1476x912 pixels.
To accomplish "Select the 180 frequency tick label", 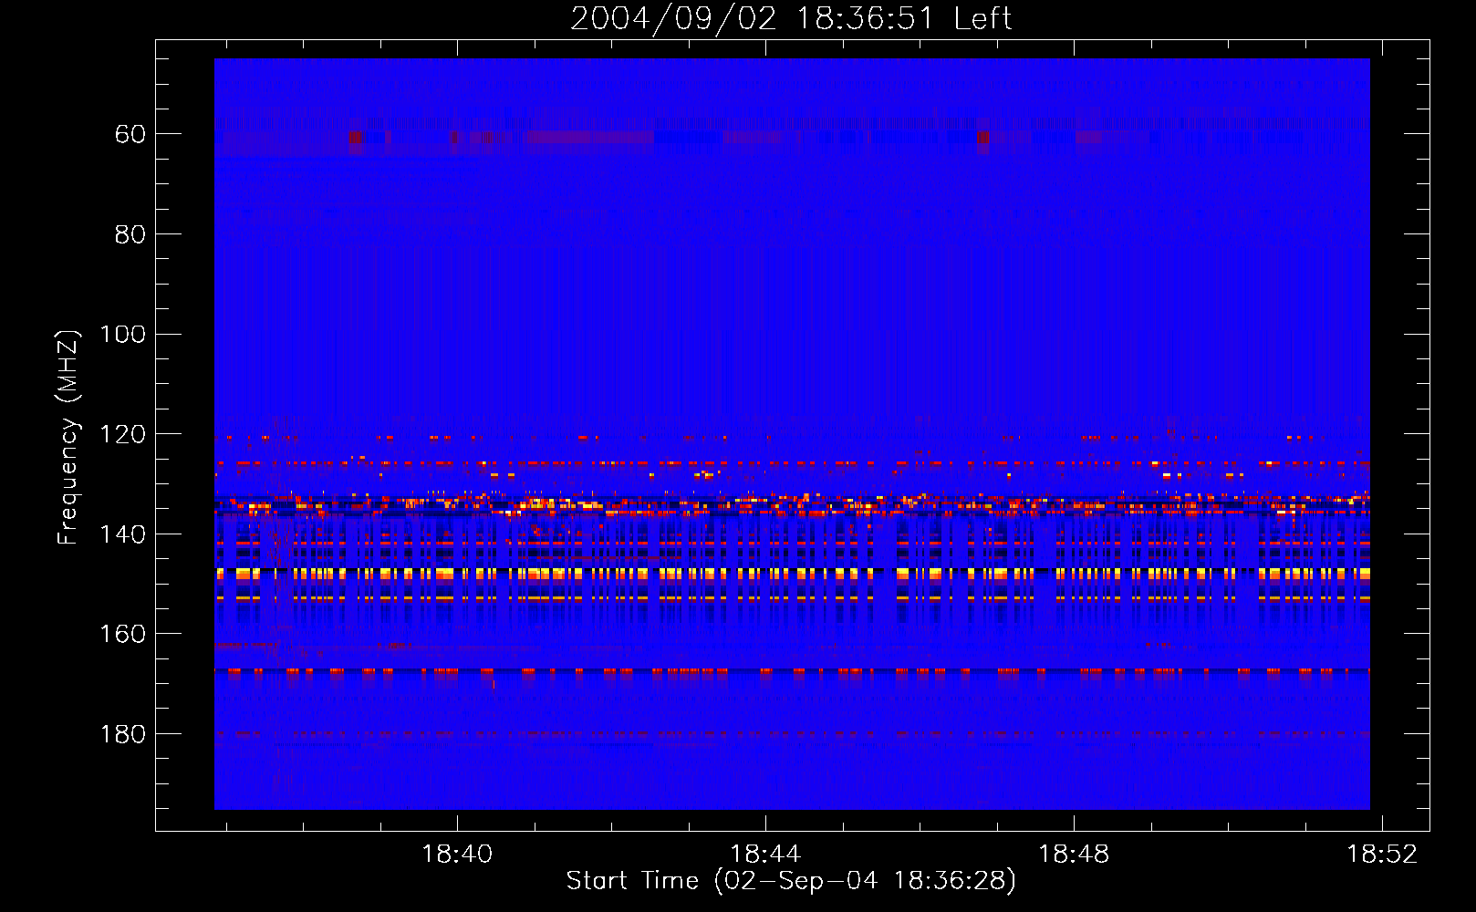I will pyautogui.click(x=122, y=734).
